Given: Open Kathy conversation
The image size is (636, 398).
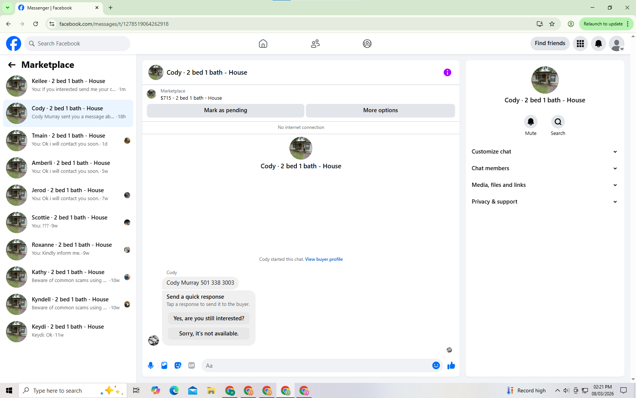Looking at the screenshot, I should pyautogui.click(x=68, y=277).
